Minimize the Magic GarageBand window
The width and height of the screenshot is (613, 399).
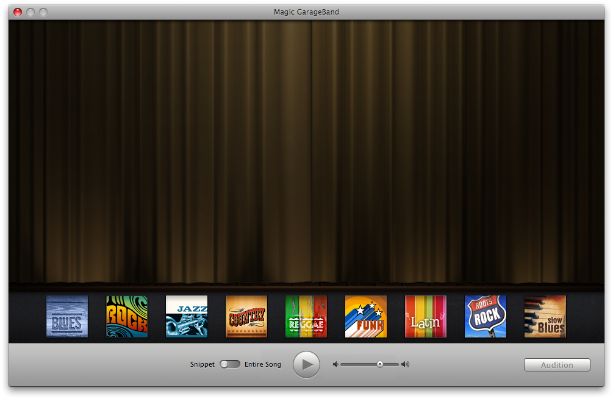30,12
